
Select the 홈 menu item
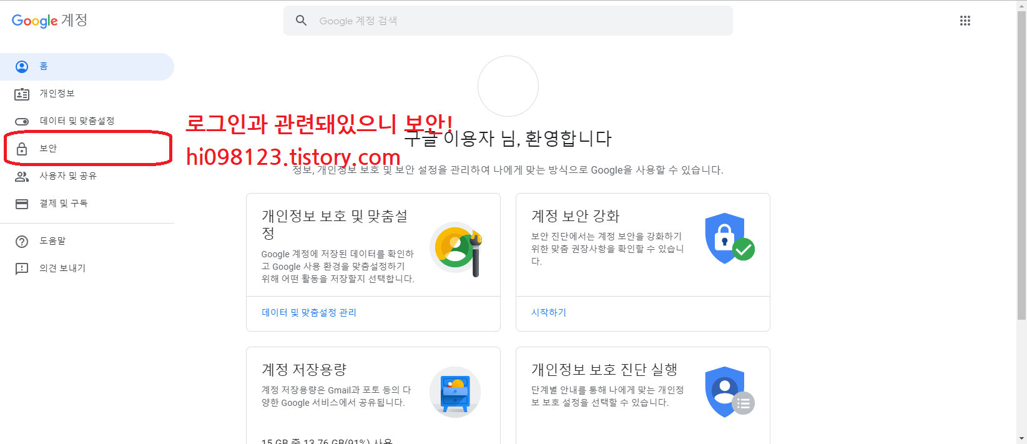tap(87, 67)
